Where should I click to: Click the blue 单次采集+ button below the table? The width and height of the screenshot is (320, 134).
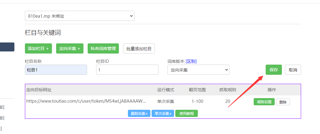click(163, 114)
